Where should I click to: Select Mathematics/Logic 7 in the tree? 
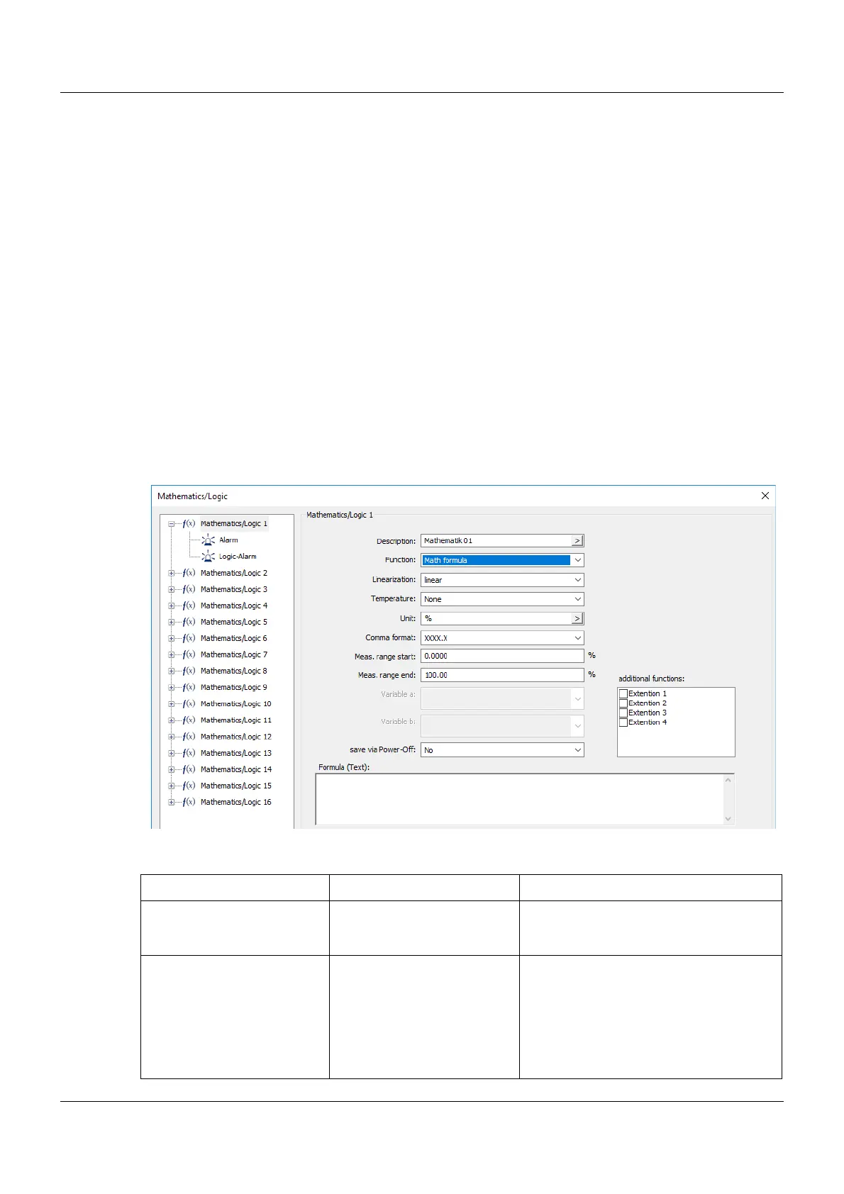click(234, 654)
